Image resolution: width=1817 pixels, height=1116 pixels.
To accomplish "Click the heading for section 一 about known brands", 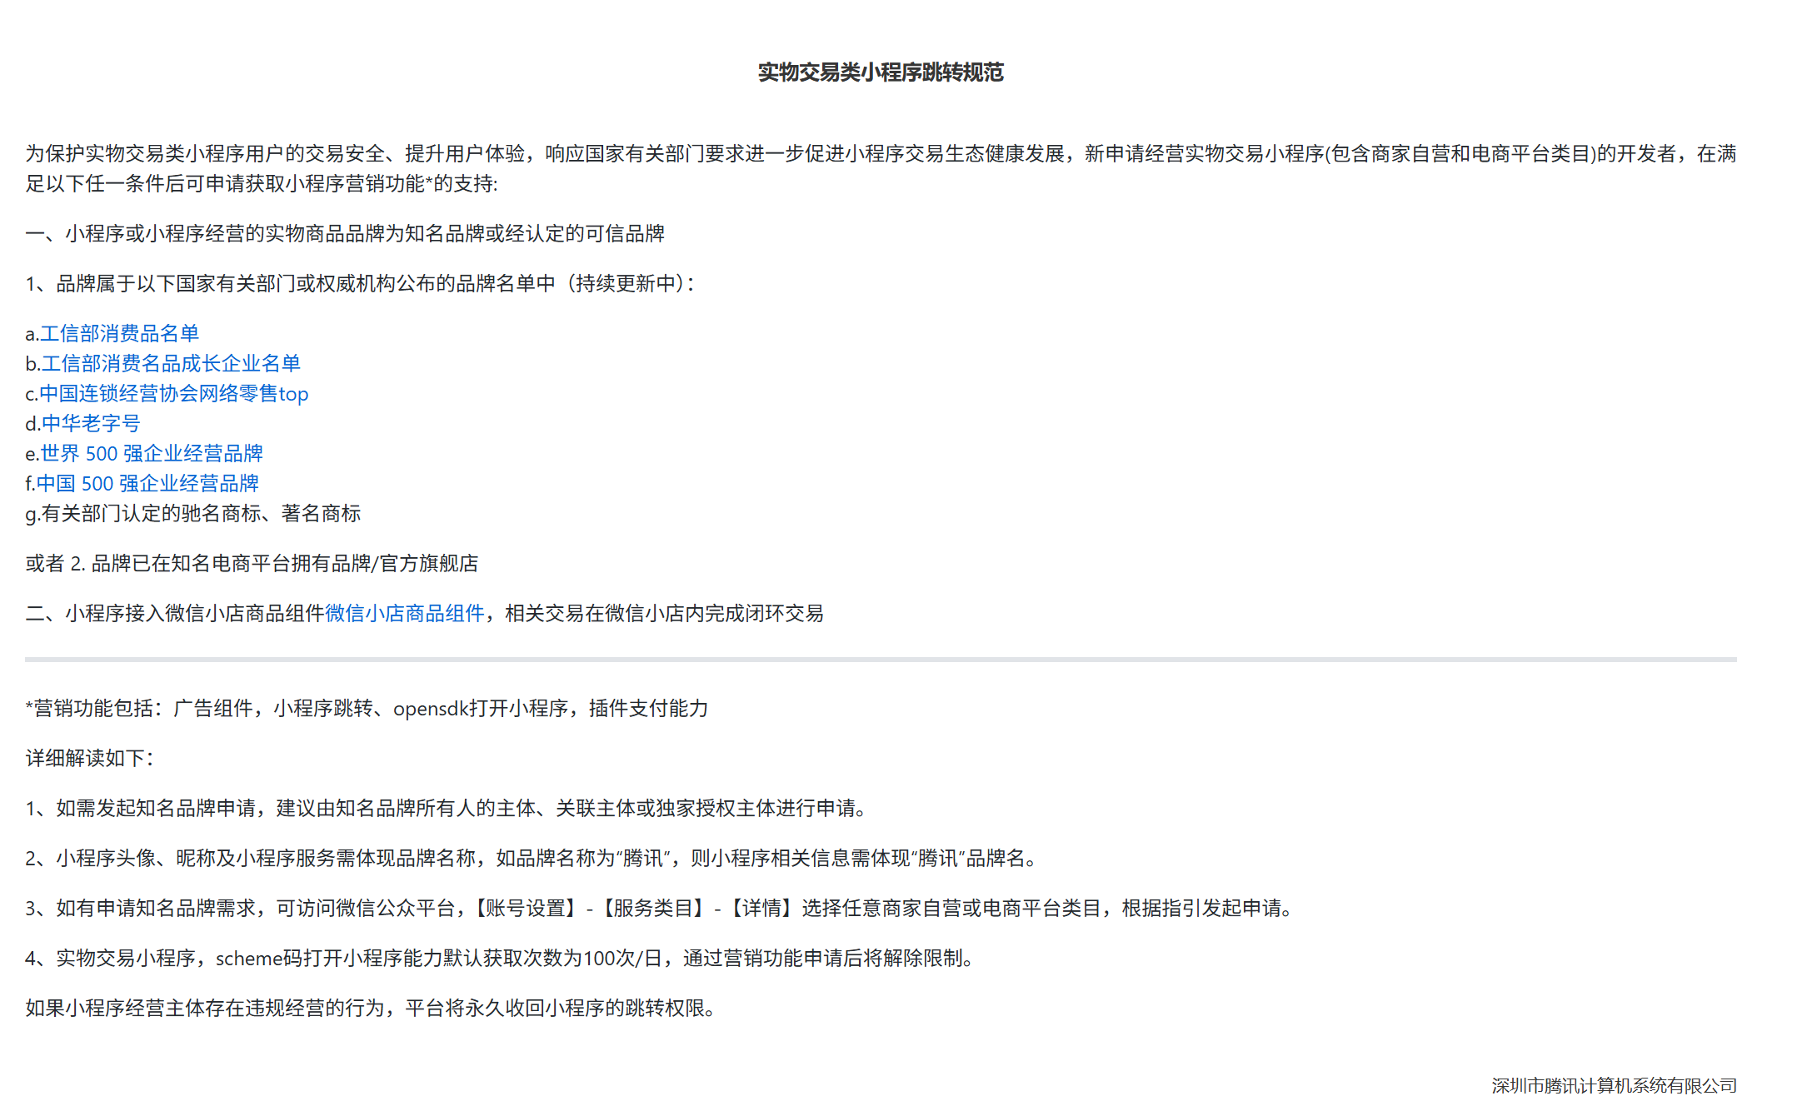I will (x=345, y=234).
